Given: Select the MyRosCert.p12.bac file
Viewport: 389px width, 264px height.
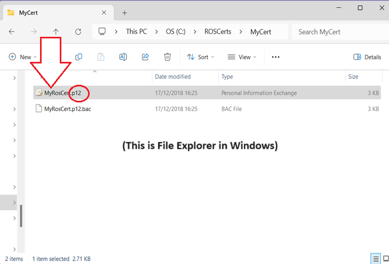Looking at the screenshot, I should (67, 109).
